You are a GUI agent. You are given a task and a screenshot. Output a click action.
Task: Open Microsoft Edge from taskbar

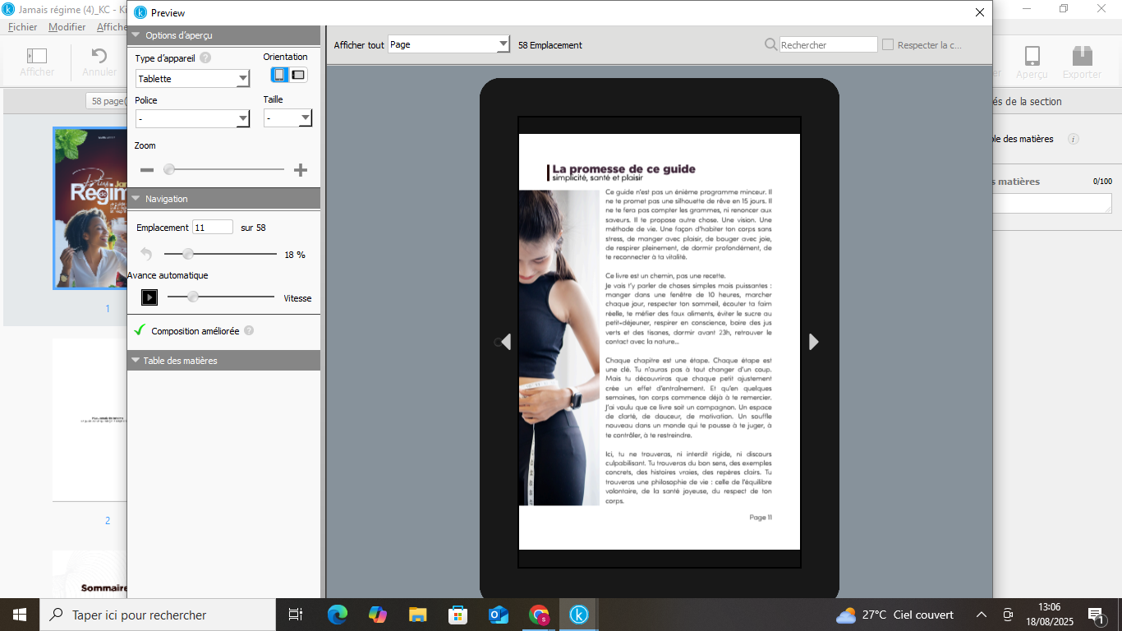coord(338,615)
